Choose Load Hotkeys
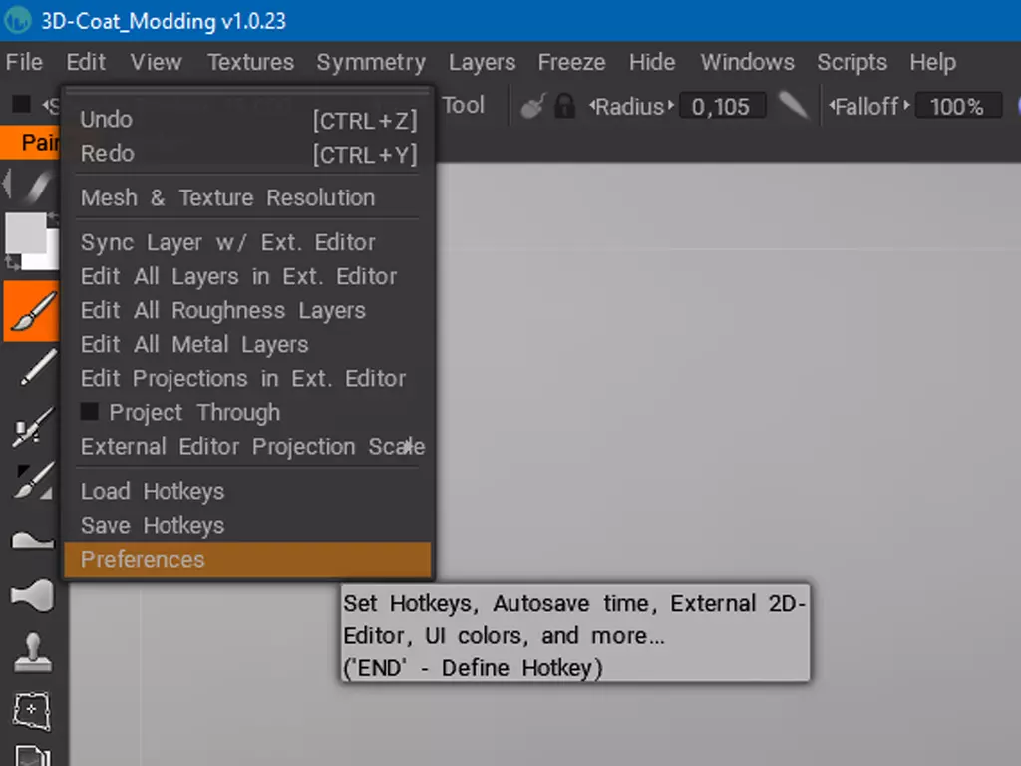The width and height of the screenshot is (1021, 766). 248,491
